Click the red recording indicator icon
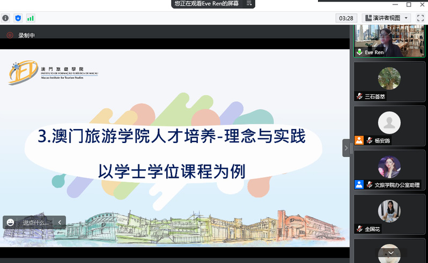The height and width of the screenshot is (263, 428). tap(10, 35)
